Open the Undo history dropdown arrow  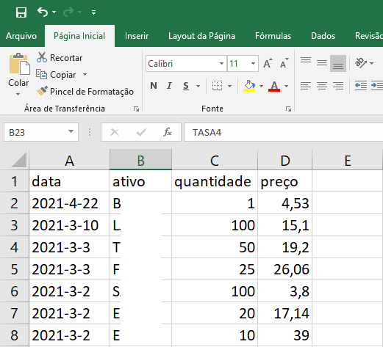click(54, 12)
